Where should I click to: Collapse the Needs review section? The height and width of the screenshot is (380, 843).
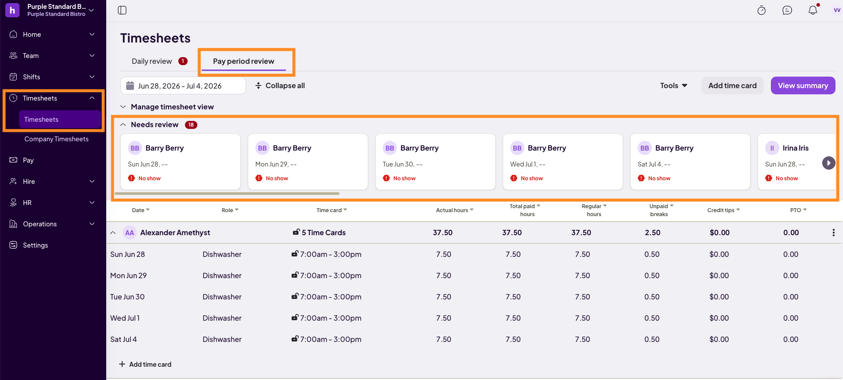(123, 124)
